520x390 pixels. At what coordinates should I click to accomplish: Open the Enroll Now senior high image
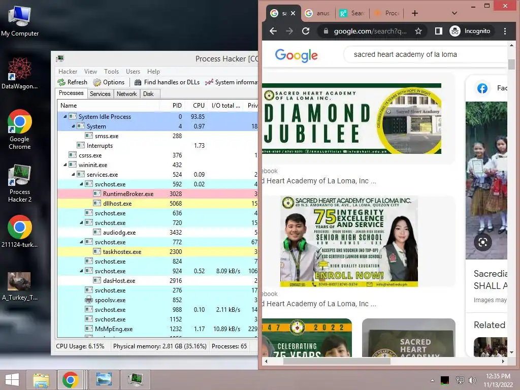349,241
